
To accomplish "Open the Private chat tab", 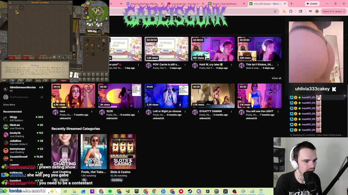I will point(29,80).
